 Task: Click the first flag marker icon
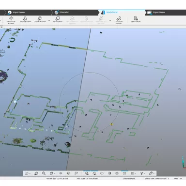pos(68,173)
